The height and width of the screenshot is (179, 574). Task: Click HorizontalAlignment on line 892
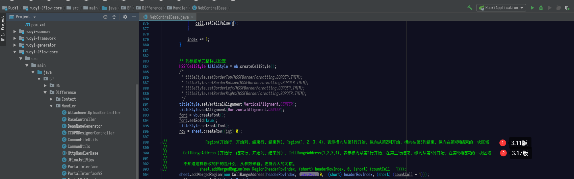pos(247,110)
